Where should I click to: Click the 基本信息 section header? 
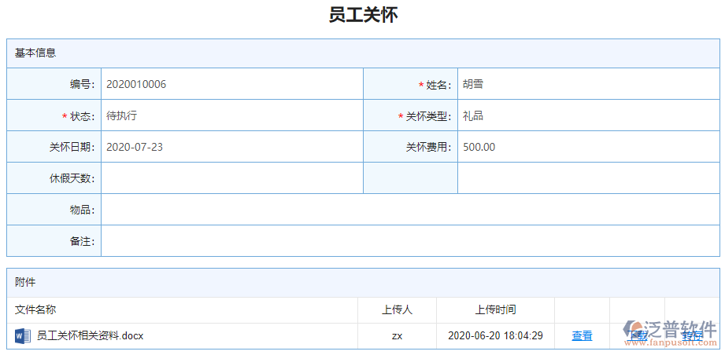pyautogui.click(x=35, y=53)
